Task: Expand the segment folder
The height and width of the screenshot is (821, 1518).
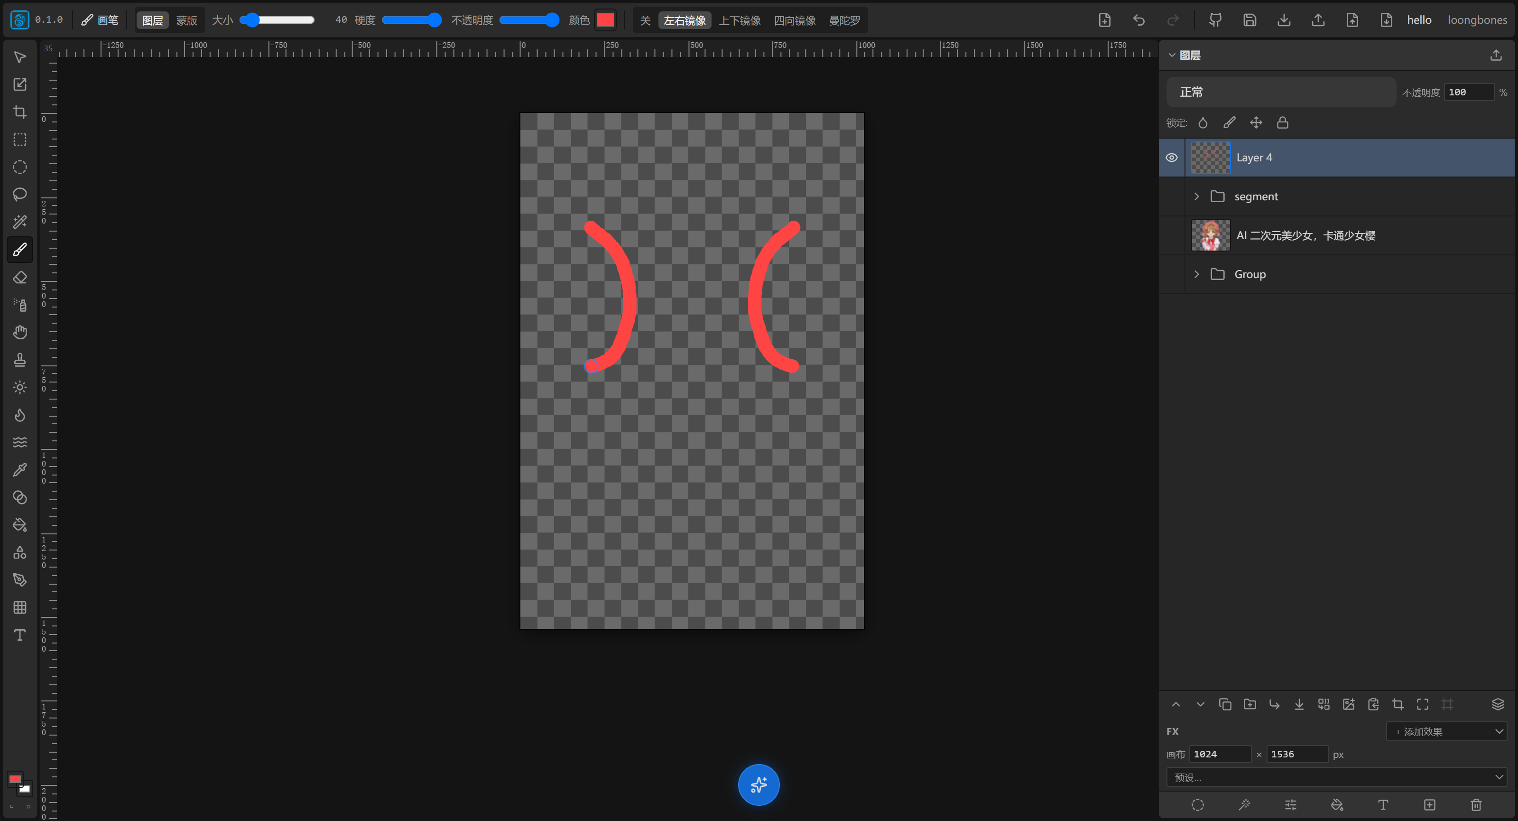Action: point(1196,196)
